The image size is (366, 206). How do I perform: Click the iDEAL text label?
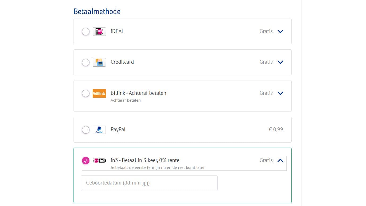117,31
